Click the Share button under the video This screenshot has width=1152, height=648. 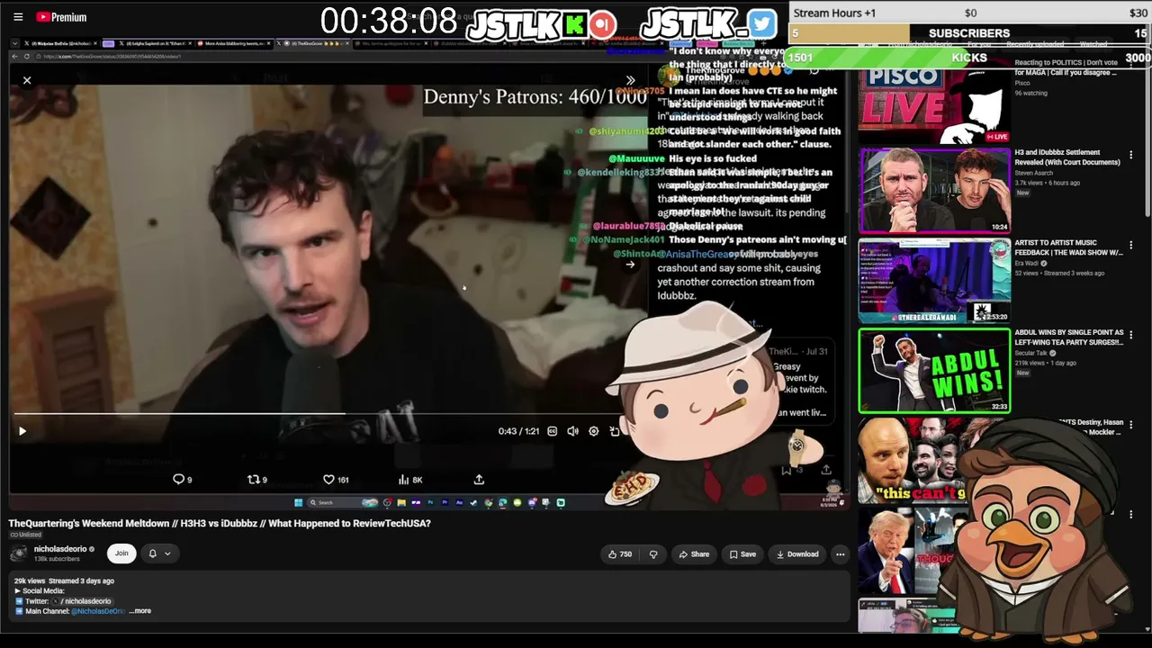coord(694,554)
